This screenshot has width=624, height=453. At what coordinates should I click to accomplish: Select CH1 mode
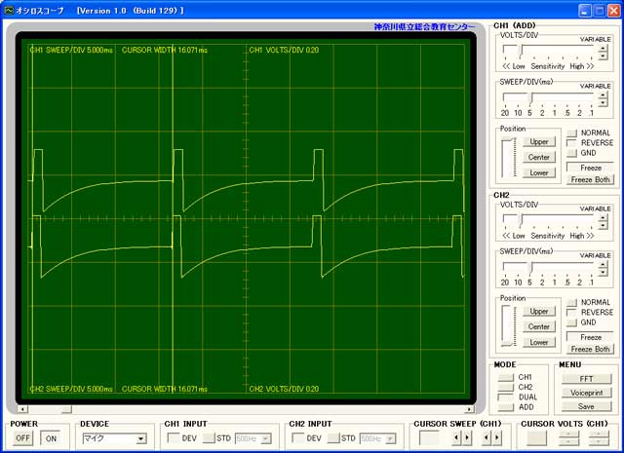tap(506, 377)
